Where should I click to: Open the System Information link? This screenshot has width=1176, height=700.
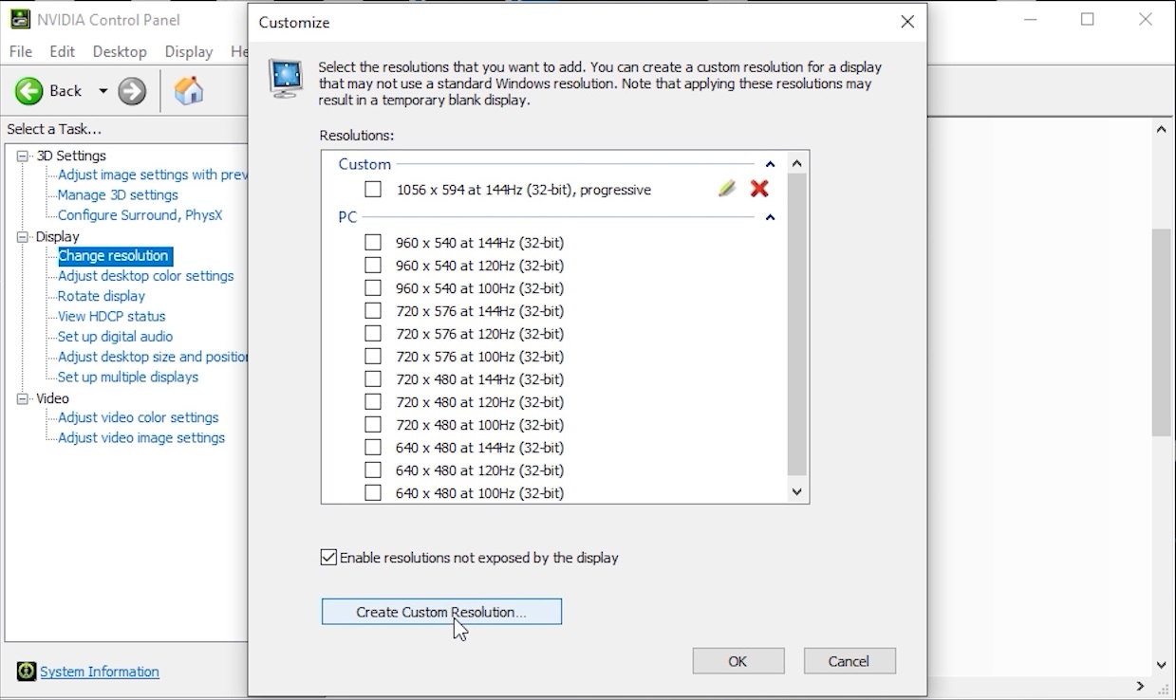(x=100, y=672)
